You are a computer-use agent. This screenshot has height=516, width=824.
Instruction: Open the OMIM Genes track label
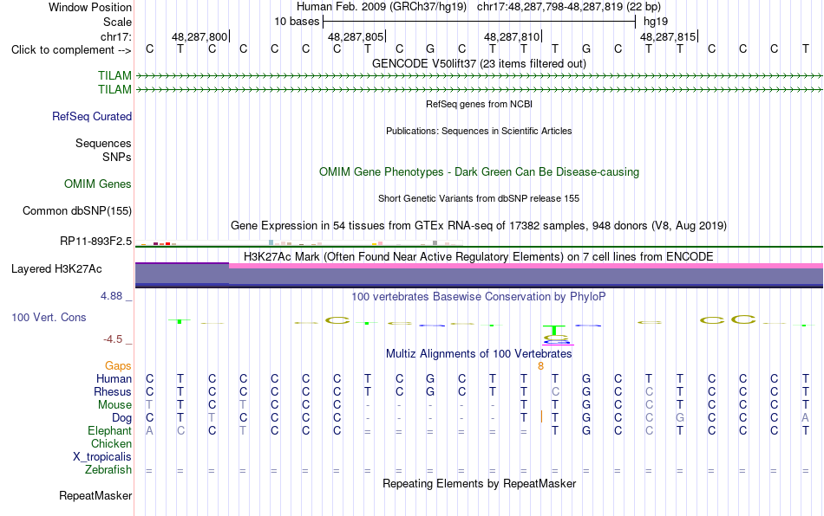(x=97, y=184)
